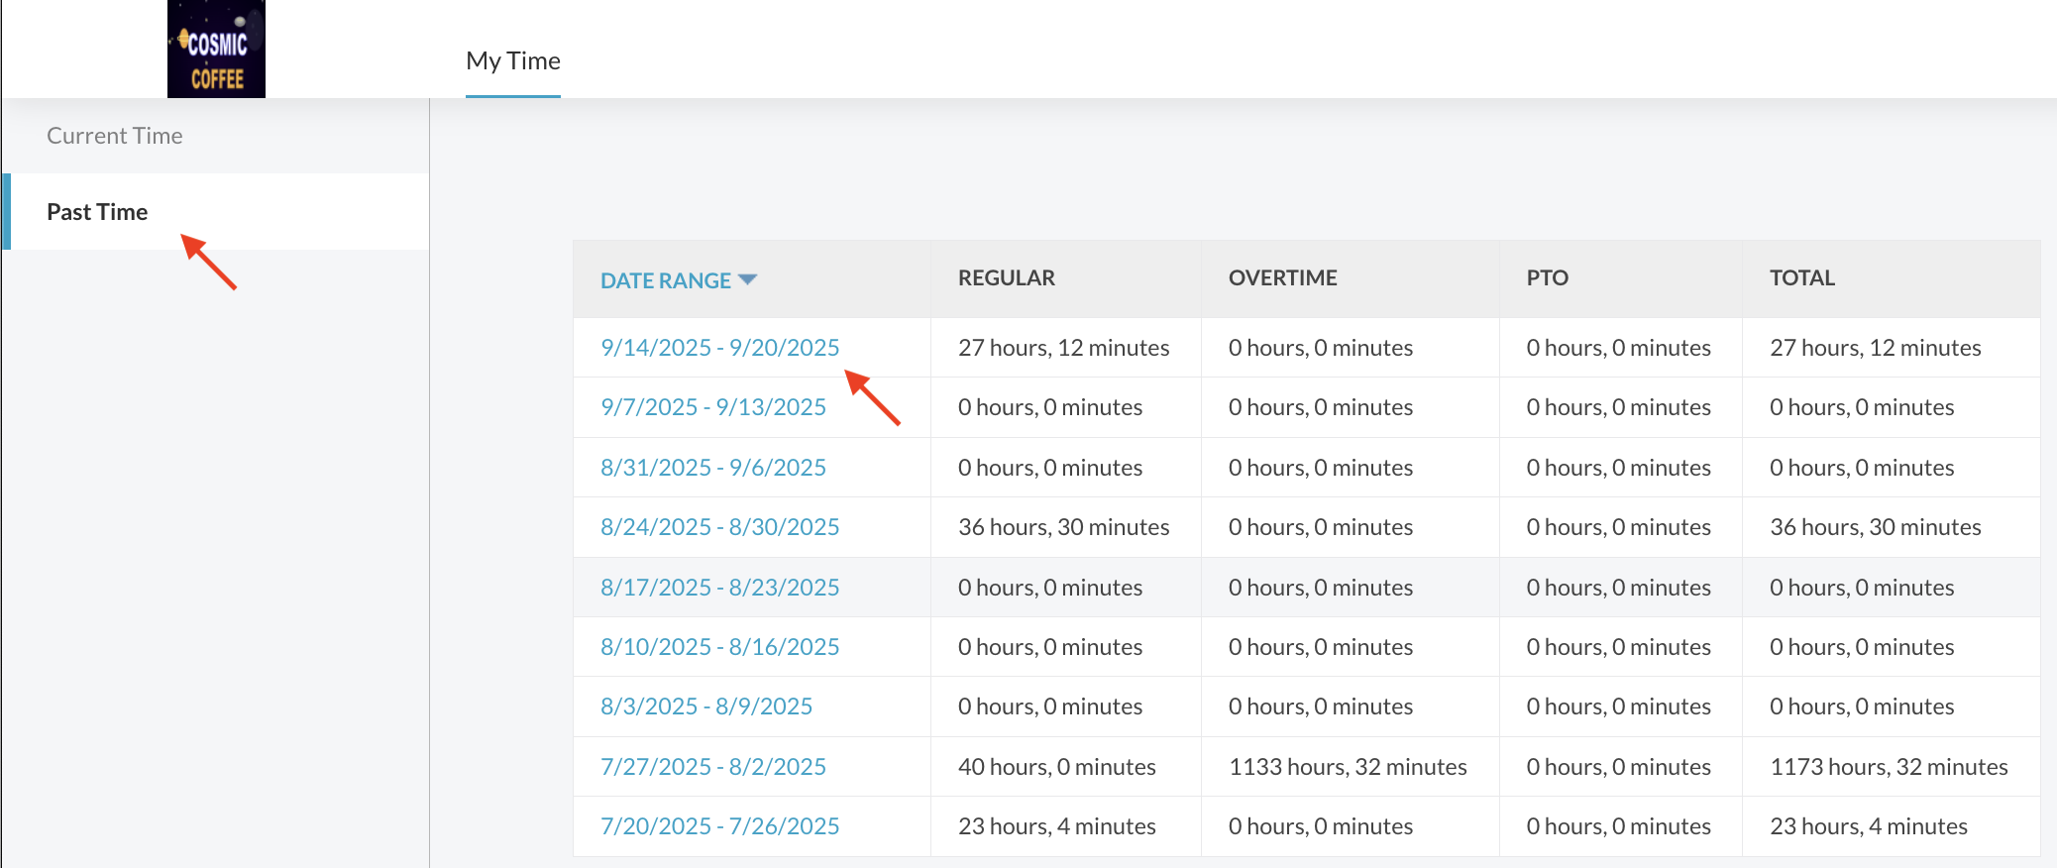Image resolution: width=2057 pixels, height=868 pixels.
Task: Click the PTO column header
Action: [x=1547, y=278]
